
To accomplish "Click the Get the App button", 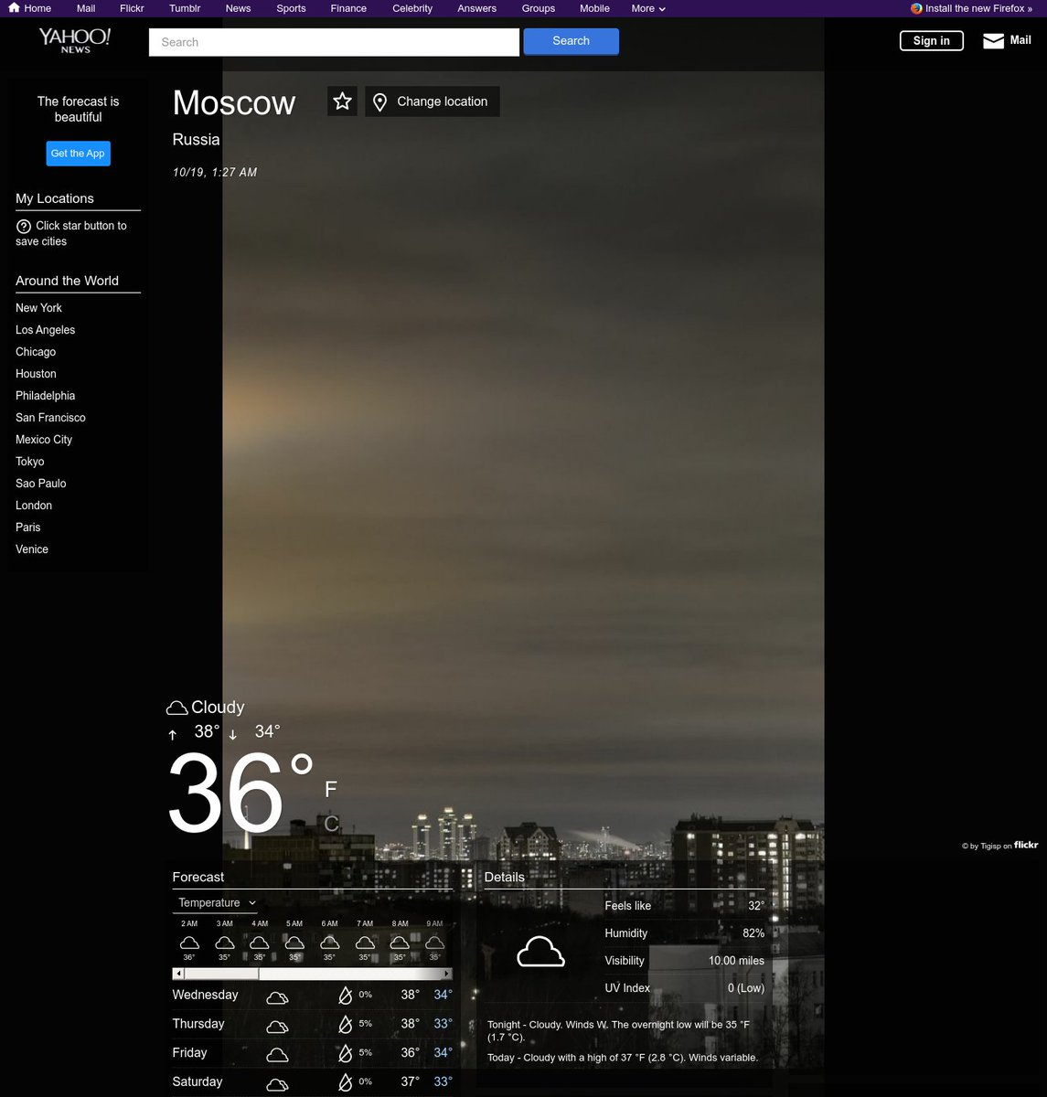I will [x=78, y=154].
